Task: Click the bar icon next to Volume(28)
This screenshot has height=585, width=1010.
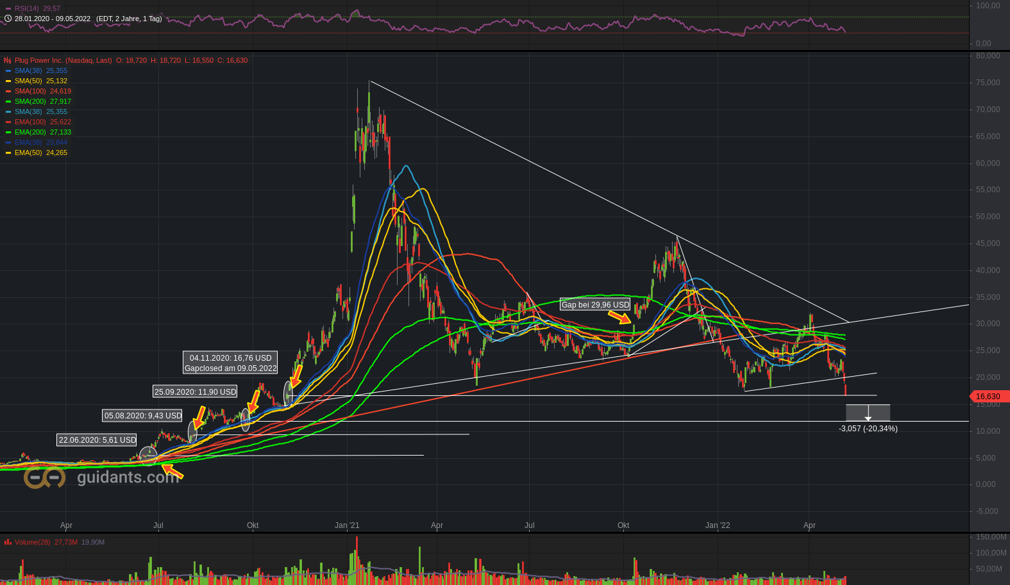Action: point(8,542)
